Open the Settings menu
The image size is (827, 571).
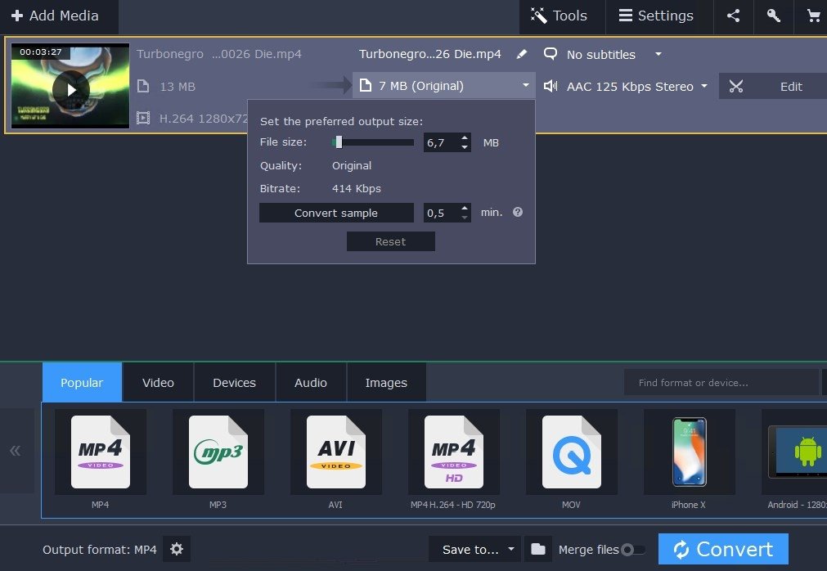tap(658, 16)
